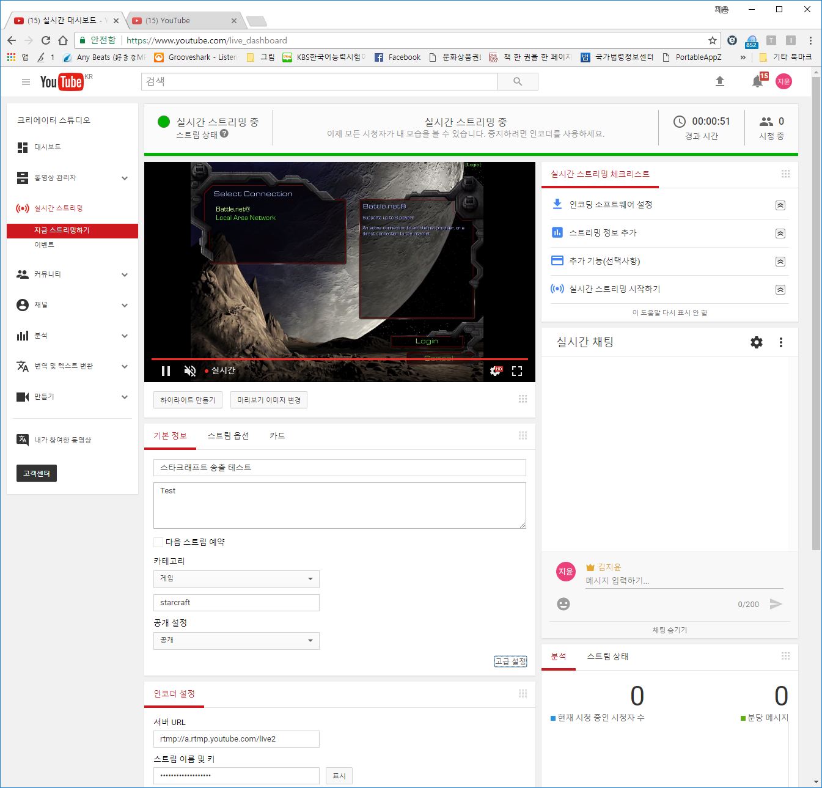Viewport: 822px width, 788px height.
Task: Open the Chrome apps shortcut
Action: [x=17, y=57]
